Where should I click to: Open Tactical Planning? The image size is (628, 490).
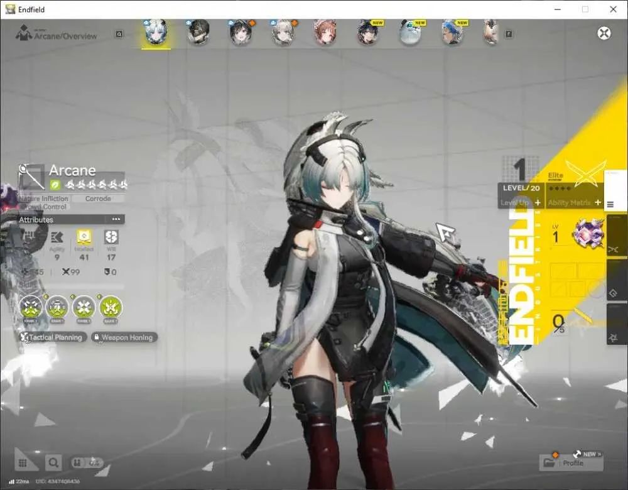click(x=53, y=337)
